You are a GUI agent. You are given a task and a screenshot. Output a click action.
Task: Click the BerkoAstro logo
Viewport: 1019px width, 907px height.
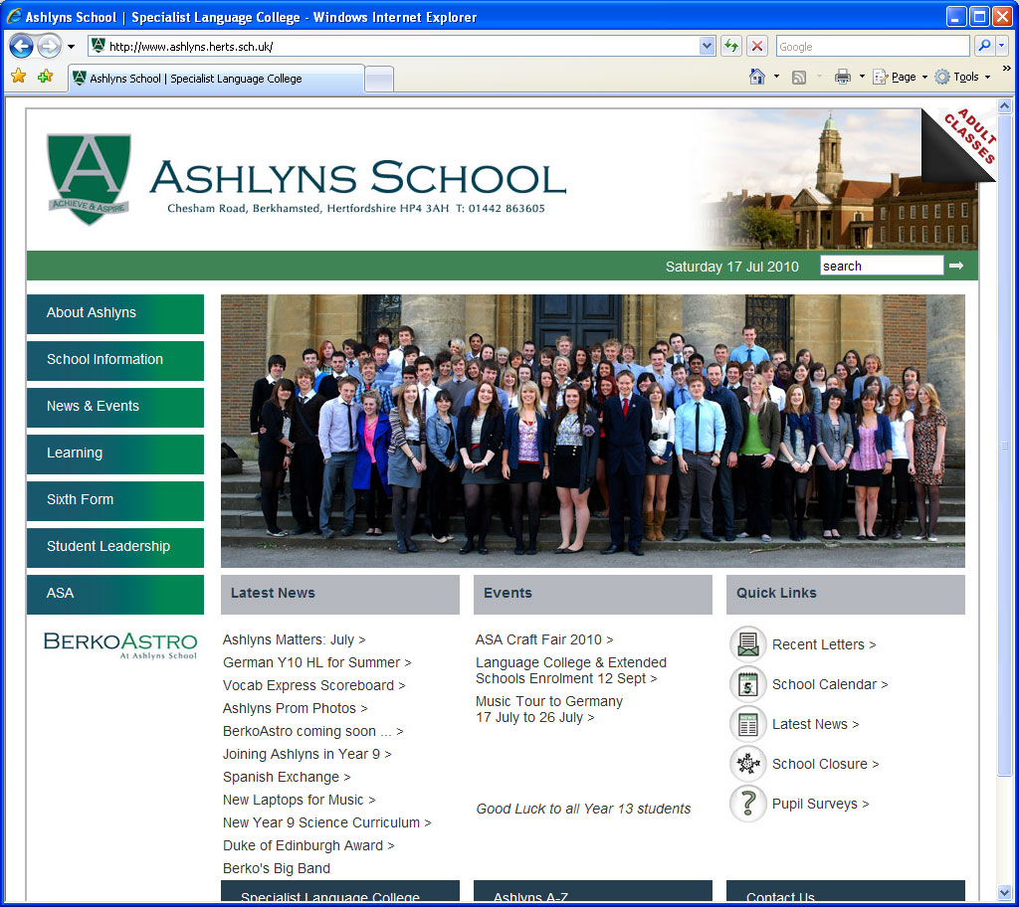tap(120, 645)
